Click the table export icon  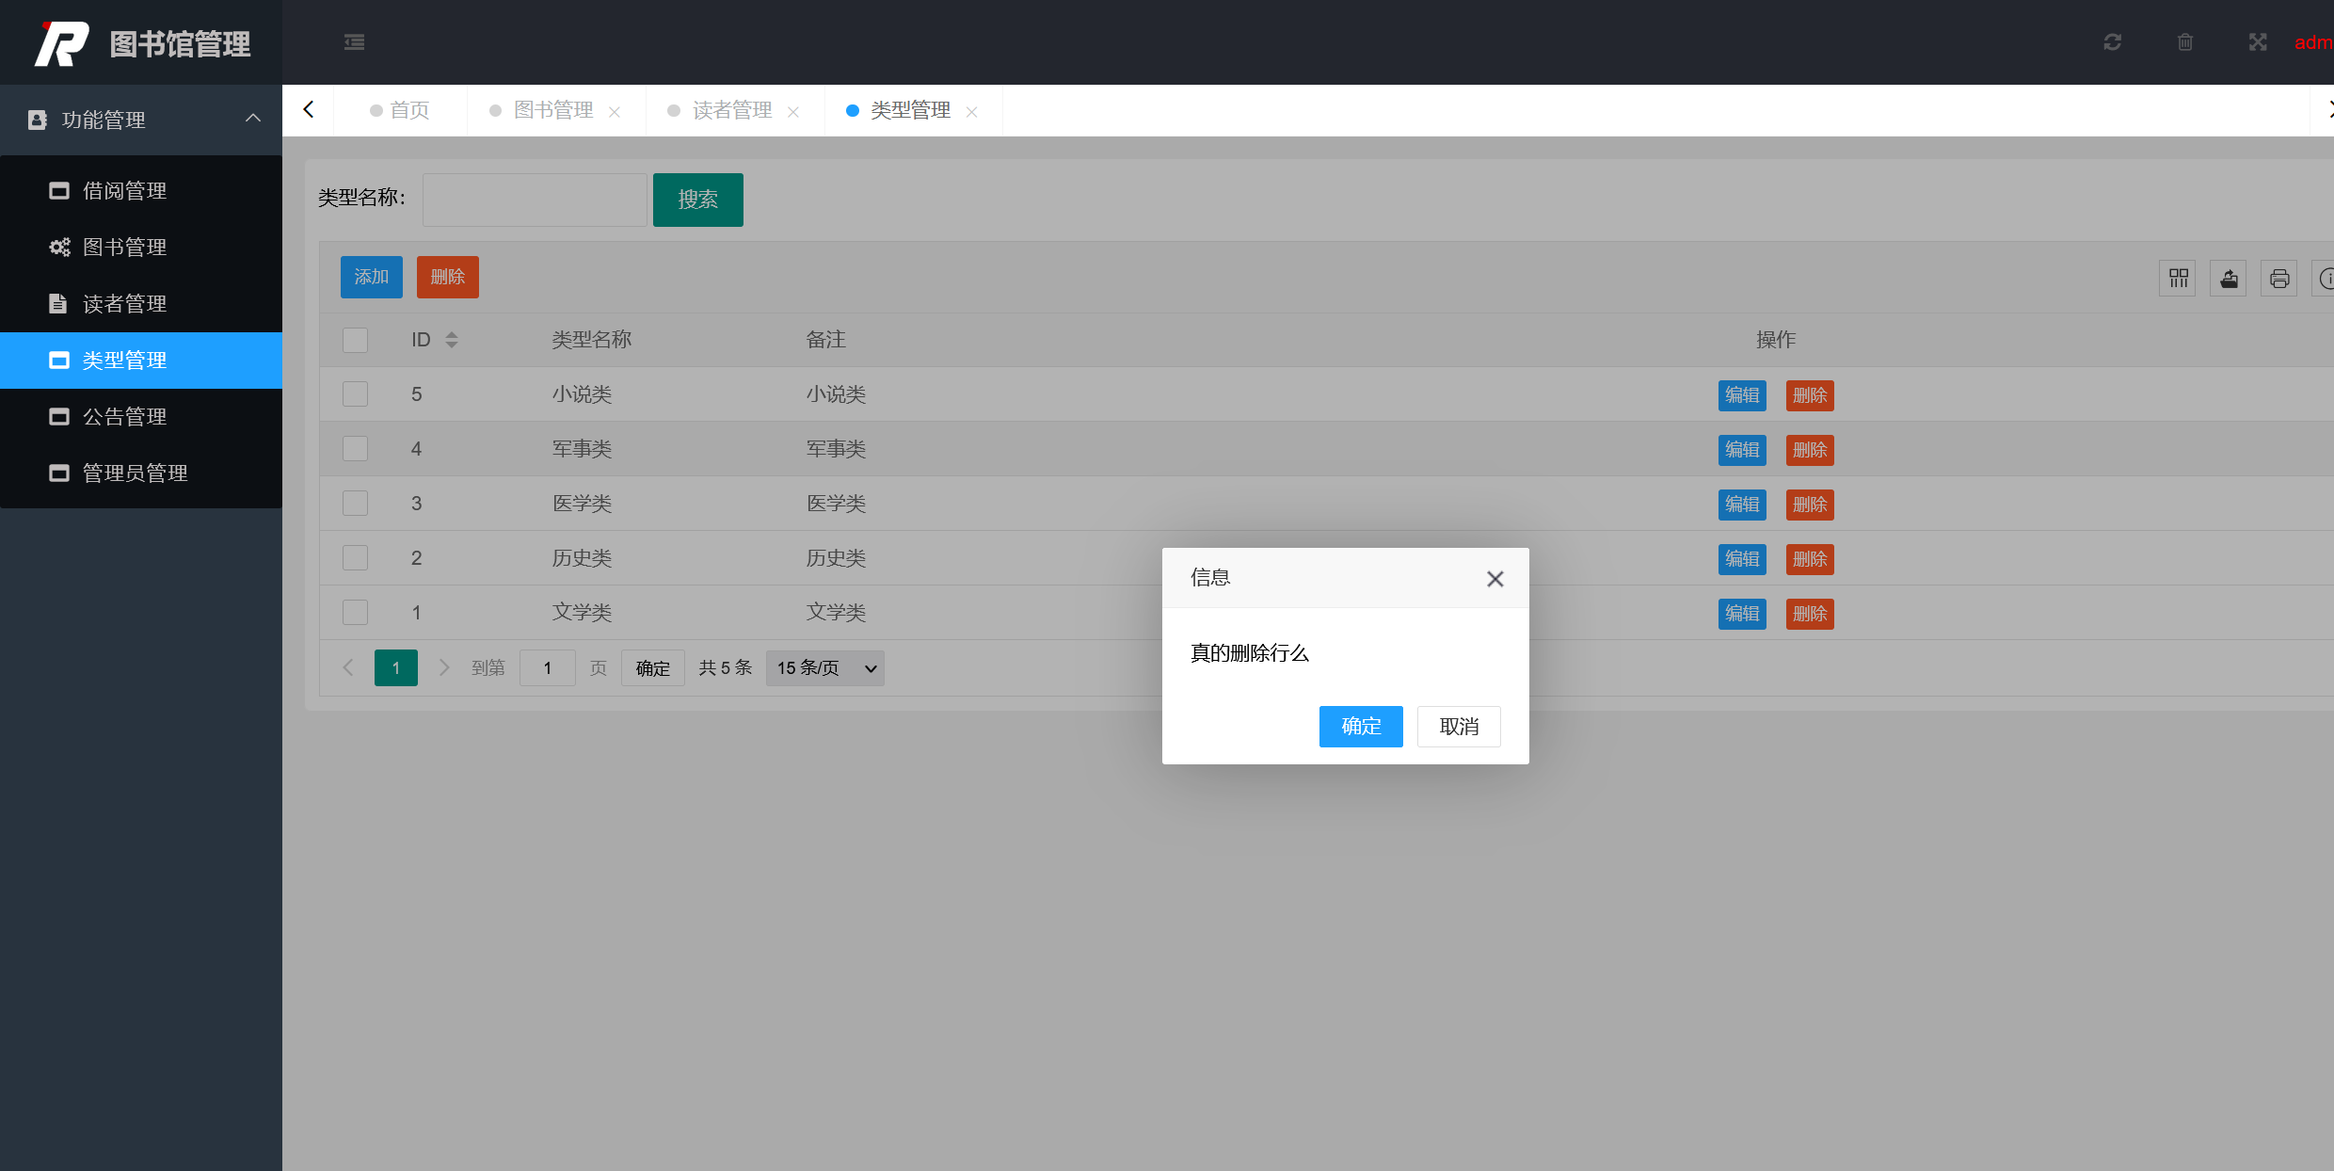click(x=2229, y=278)
